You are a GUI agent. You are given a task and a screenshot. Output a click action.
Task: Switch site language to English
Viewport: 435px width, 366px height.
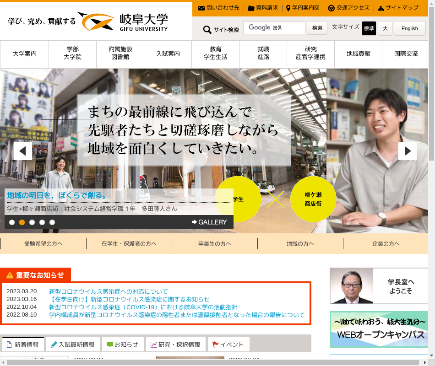(410, 28)
